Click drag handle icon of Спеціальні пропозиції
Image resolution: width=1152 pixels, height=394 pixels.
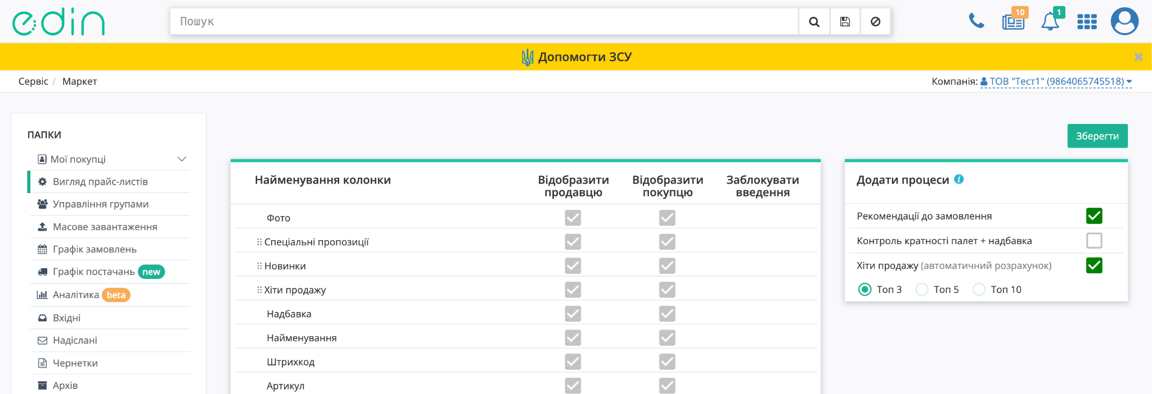259,242
